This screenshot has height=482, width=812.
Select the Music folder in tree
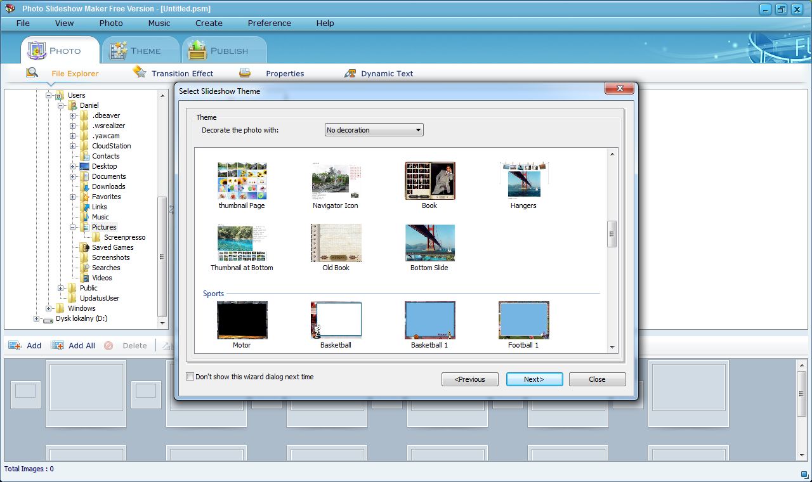point(100,217)
